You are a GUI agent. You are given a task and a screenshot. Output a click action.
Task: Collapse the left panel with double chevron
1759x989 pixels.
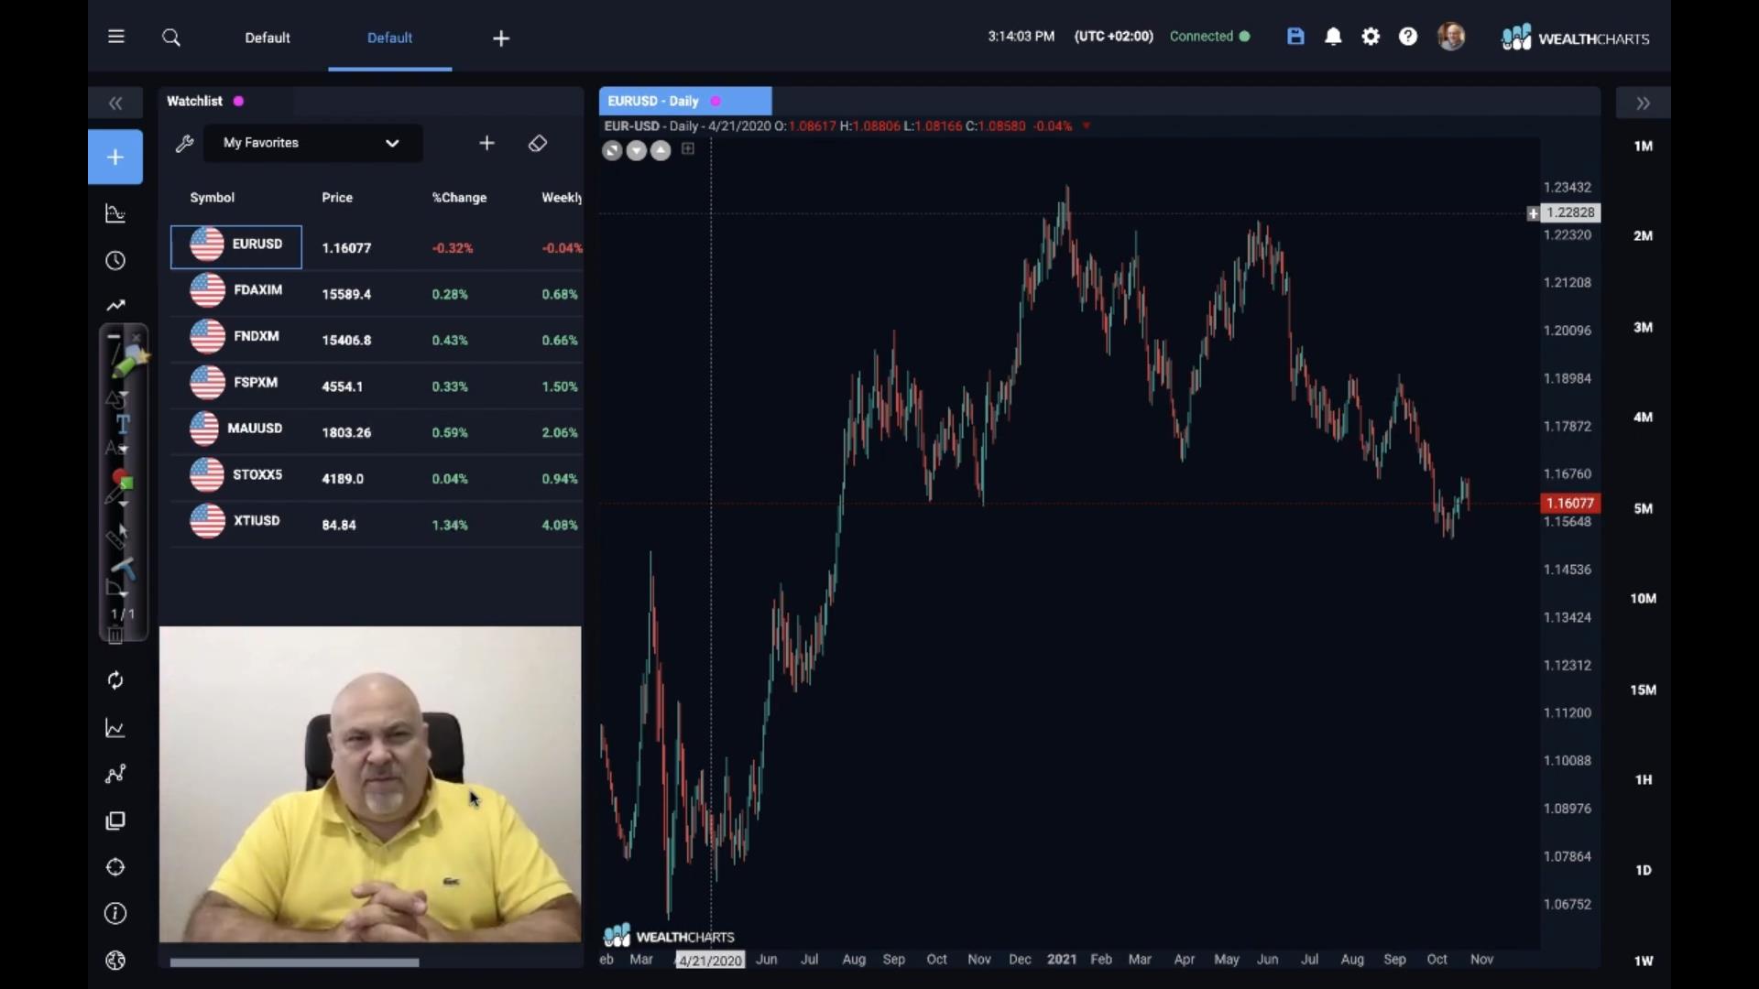pyautogui.click(x=115, y=103)
